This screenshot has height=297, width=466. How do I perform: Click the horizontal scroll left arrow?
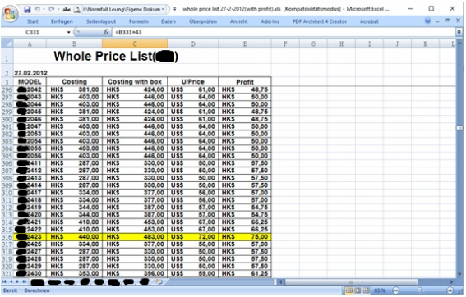pyautogui.click(x=281, y=281)
